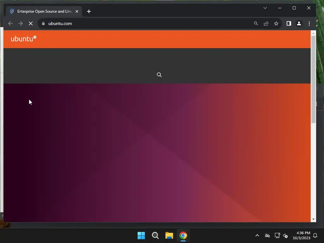Screen dimensions: 324x243
Task: Open the clock showing 4:36 PM
Action: tap(302, 235)
